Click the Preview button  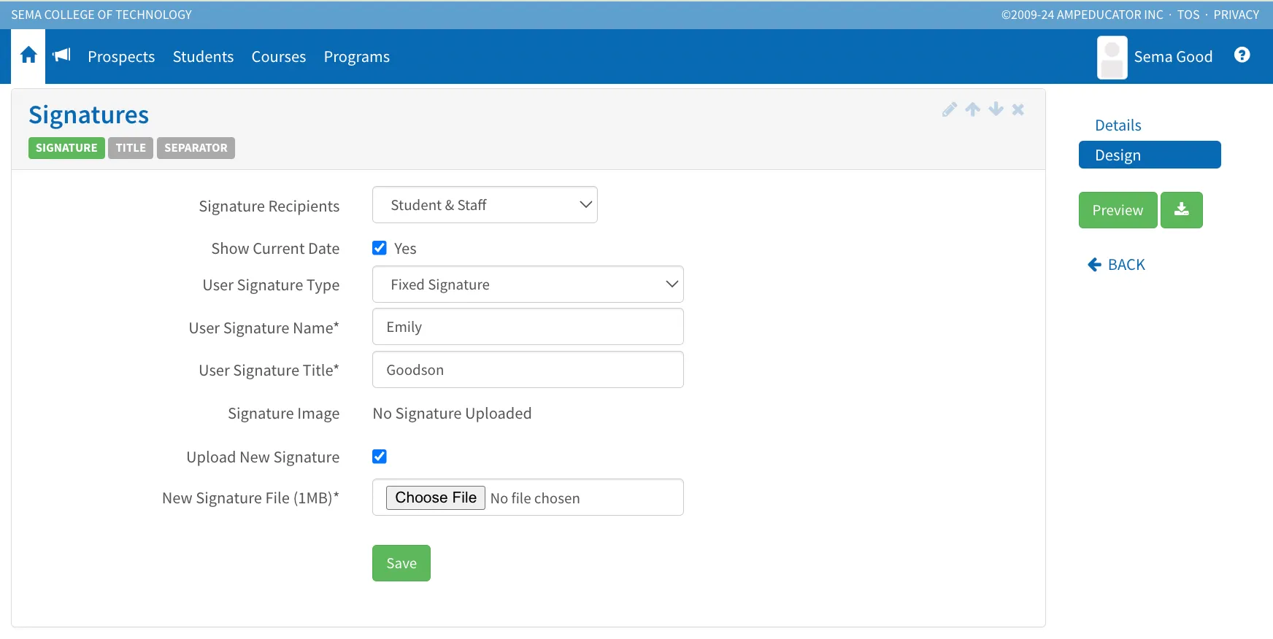coord(1118,210)
